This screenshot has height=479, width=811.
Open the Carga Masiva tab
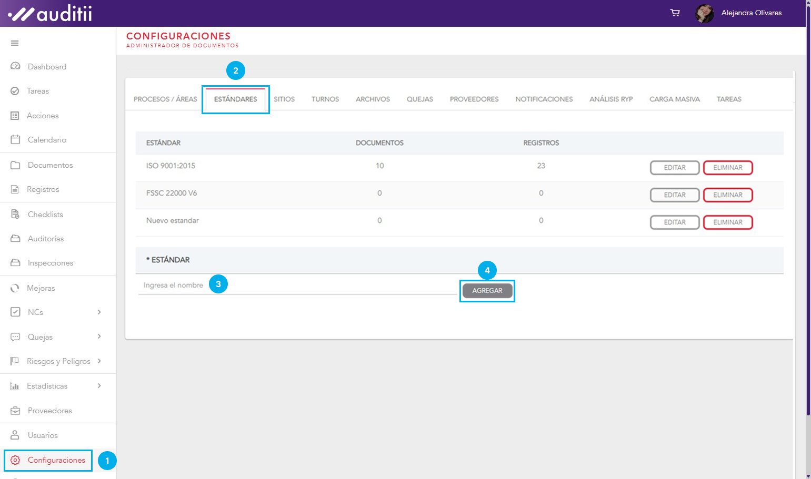pos(674,99)
